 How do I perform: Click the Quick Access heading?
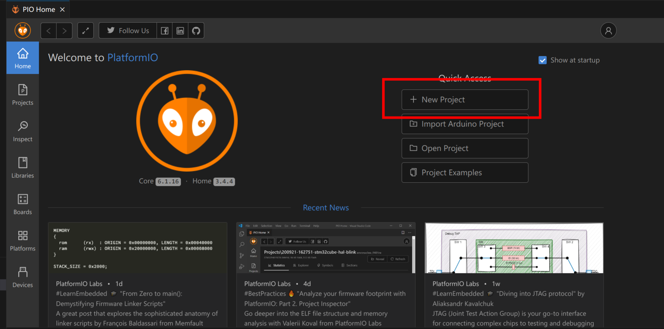click(x=465, y=78)
